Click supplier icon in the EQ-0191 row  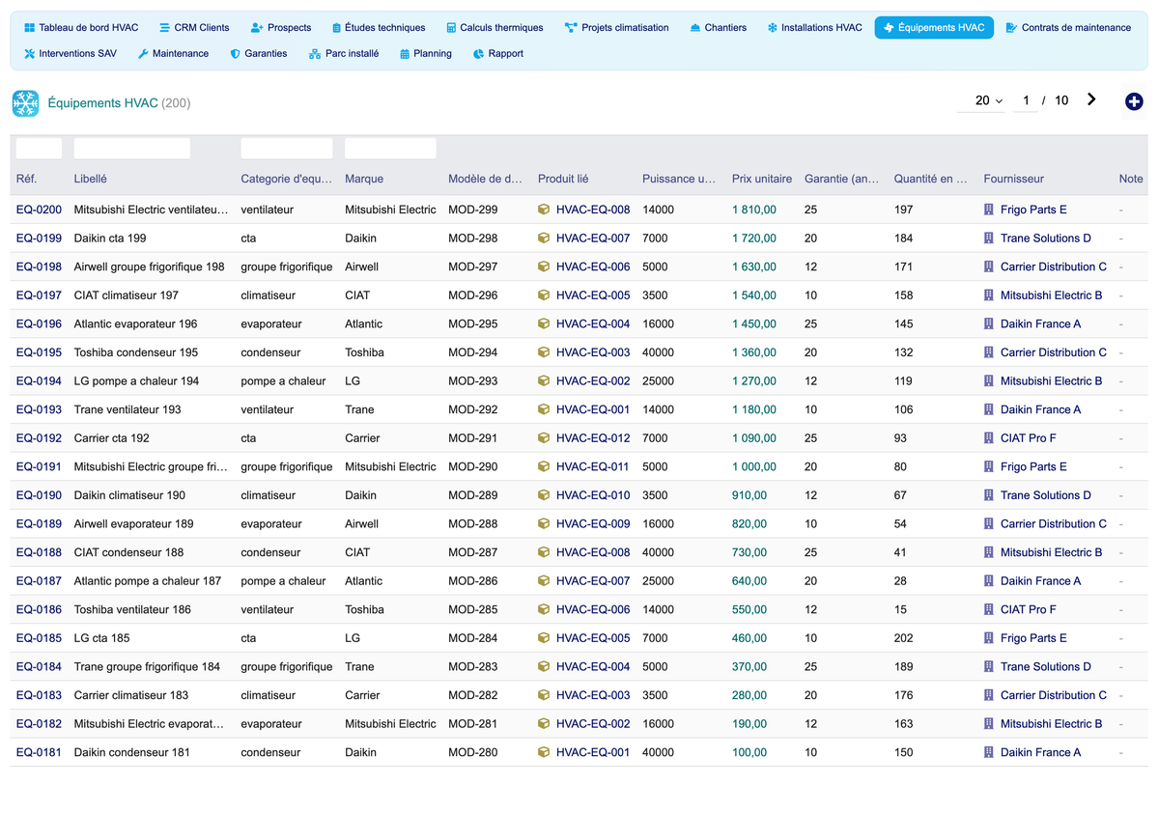coord(989,466)
